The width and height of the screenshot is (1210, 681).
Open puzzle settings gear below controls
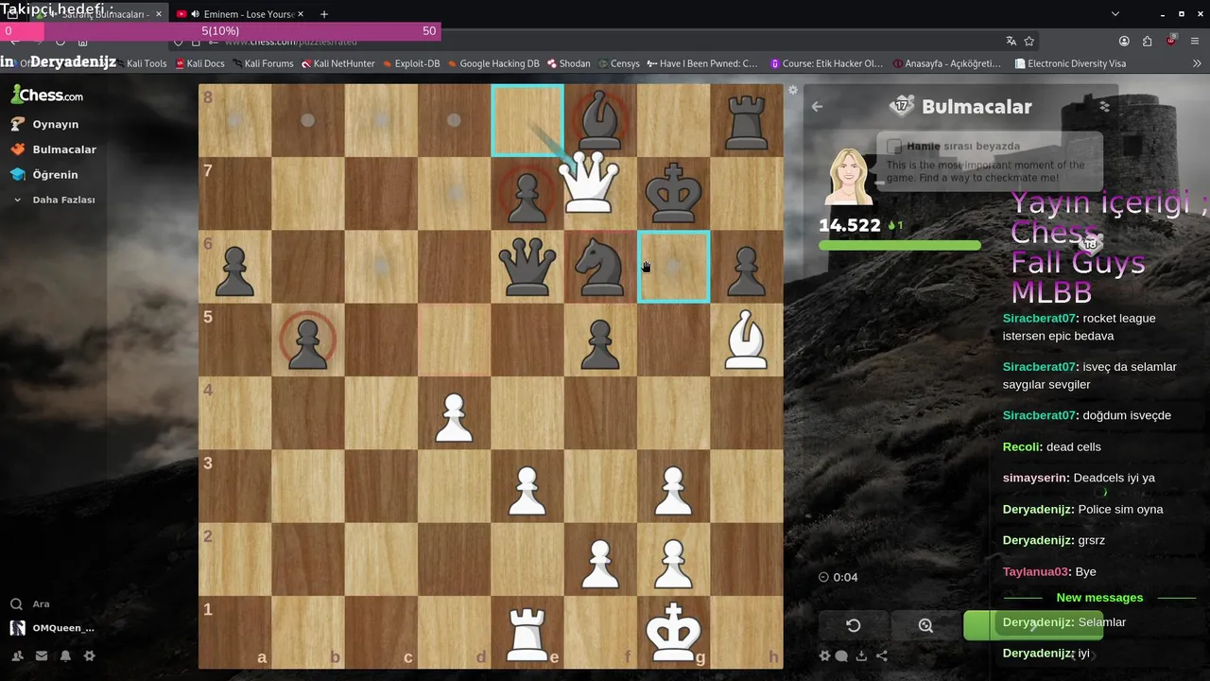point(824,655)
